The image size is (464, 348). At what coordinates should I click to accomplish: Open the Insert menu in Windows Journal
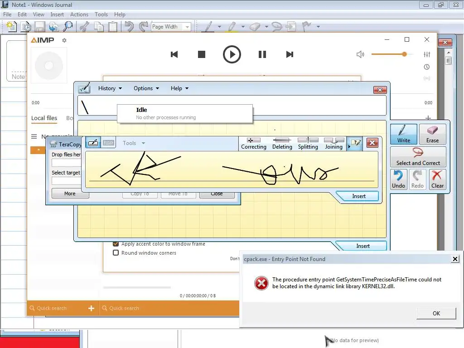(57, 14)
